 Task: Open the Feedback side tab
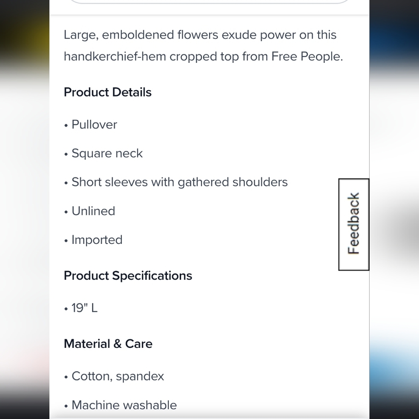coord(354,224)
